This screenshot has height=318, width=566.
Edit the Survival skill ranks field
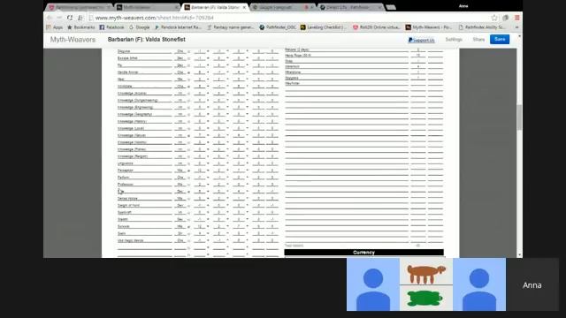[238, 226]
